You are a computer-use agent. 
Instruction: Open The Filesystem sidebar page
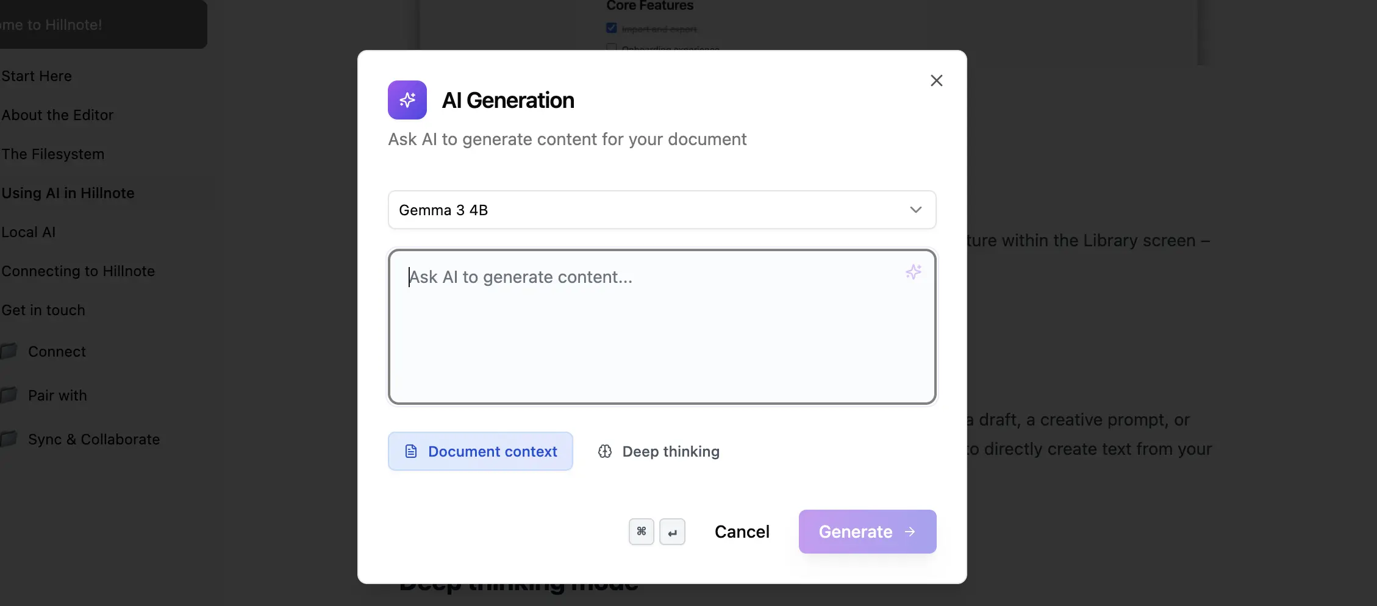tap(53, 154)
